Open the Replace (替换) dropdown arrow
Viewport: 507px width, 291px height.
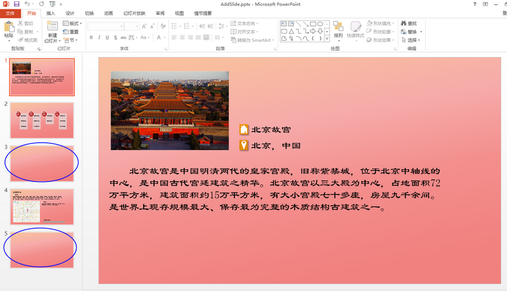pyautogui.click(x=421, y=32)
